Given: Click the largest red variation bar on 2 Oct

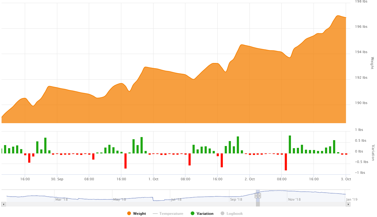Looking at the screenshot, I should coord(286,162).
